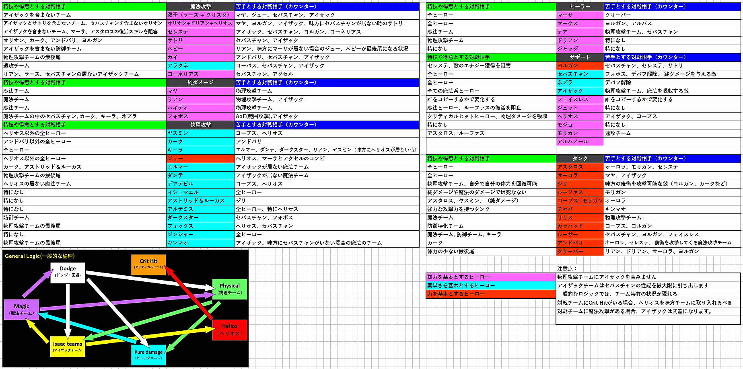Click the ヒーラー column header
Screen dimensions: 743x369
click(580, 6)
